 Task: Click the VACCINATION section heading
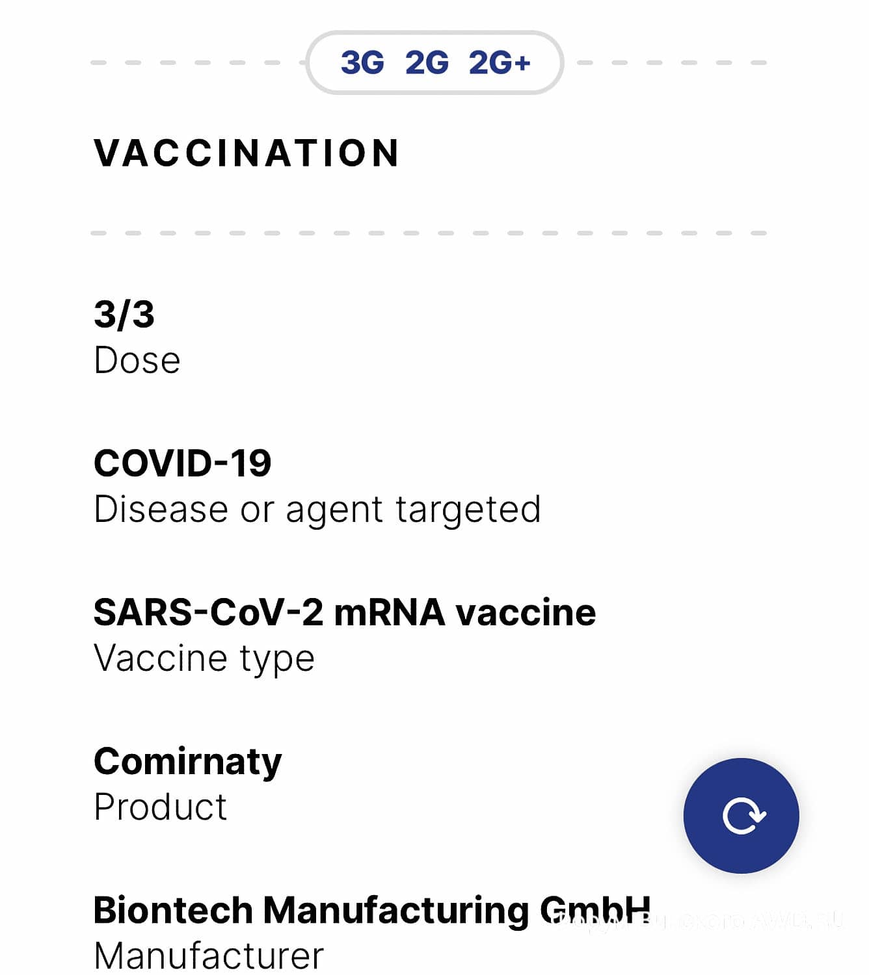click(x=247, y=153)
